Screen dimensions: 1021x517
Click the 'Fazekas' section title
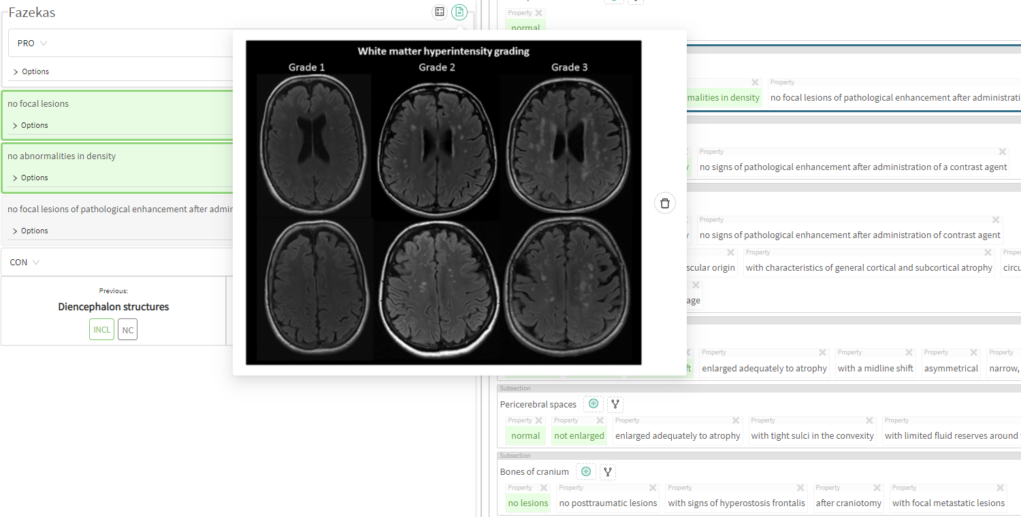coord(32,12)
